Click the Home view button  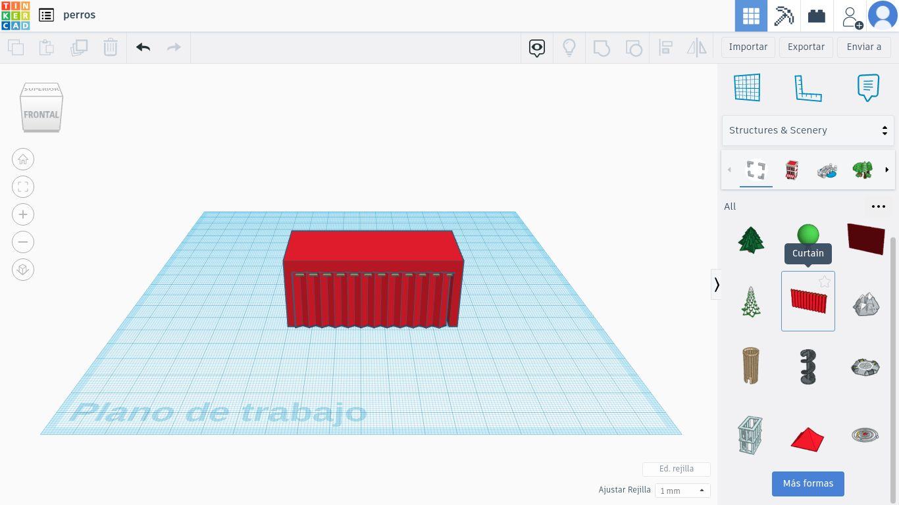[x=23, y=159]
